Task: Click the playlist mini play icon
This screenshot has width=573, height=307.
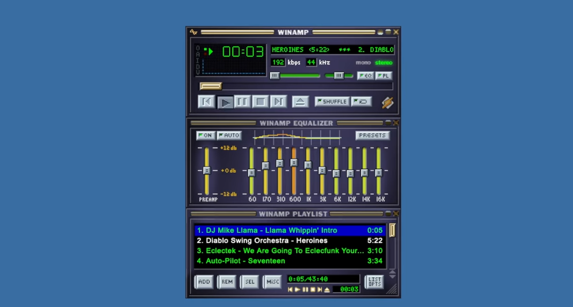Action: 298,290
